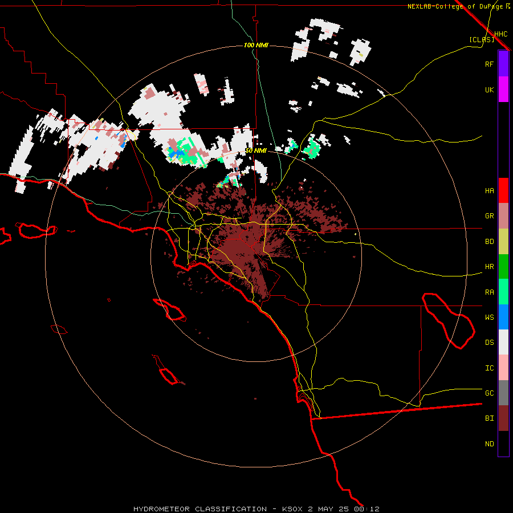Click the GC legend label
This screenshot has height=513, width=513.
coord(489,393)
